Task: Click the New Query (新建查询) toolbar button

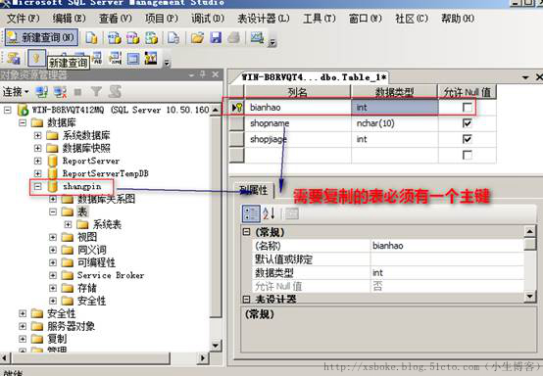Action: coord(41,37)
